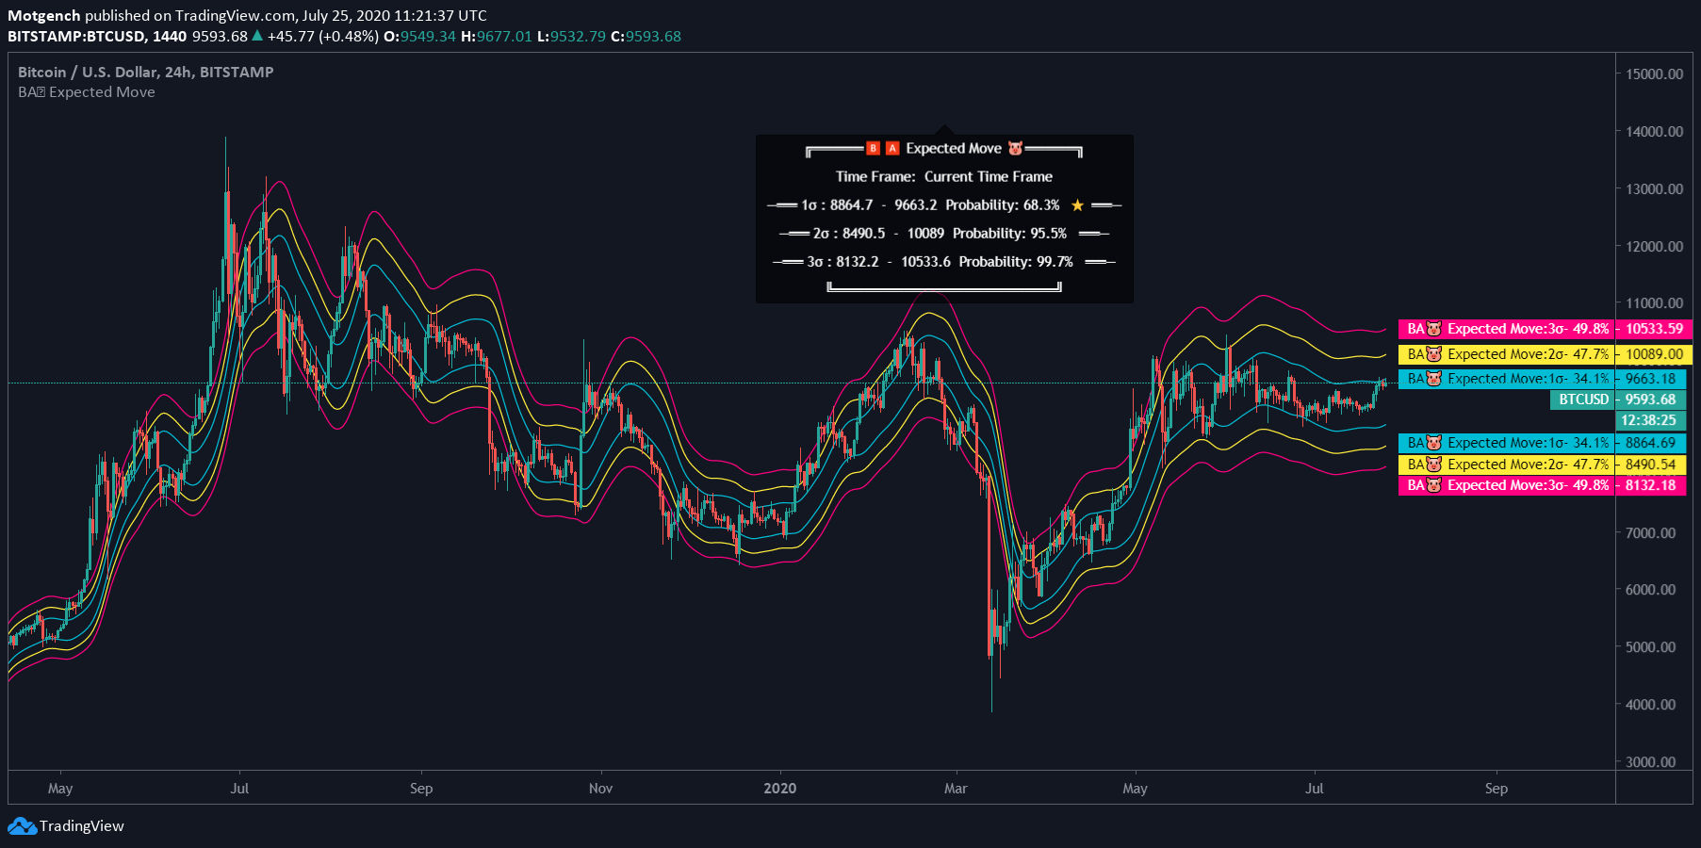This screenshot has width=1701, height=848.
Task: Click the Sep label at axis right end
Action: point(1497,789)
